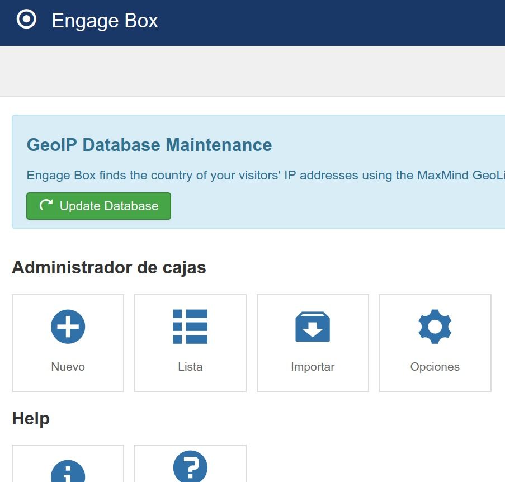Open the question mark tile under Help

click(x=190, y=464)
